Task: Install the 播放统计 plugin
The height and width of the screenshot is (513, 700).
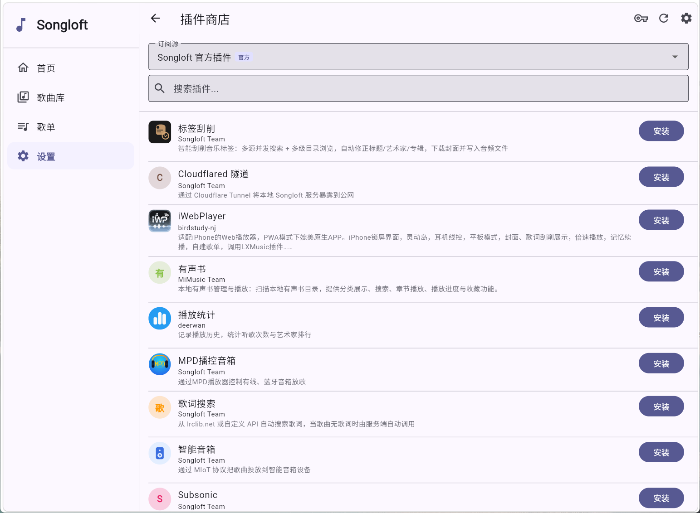Action: click(x=661, y=318)
